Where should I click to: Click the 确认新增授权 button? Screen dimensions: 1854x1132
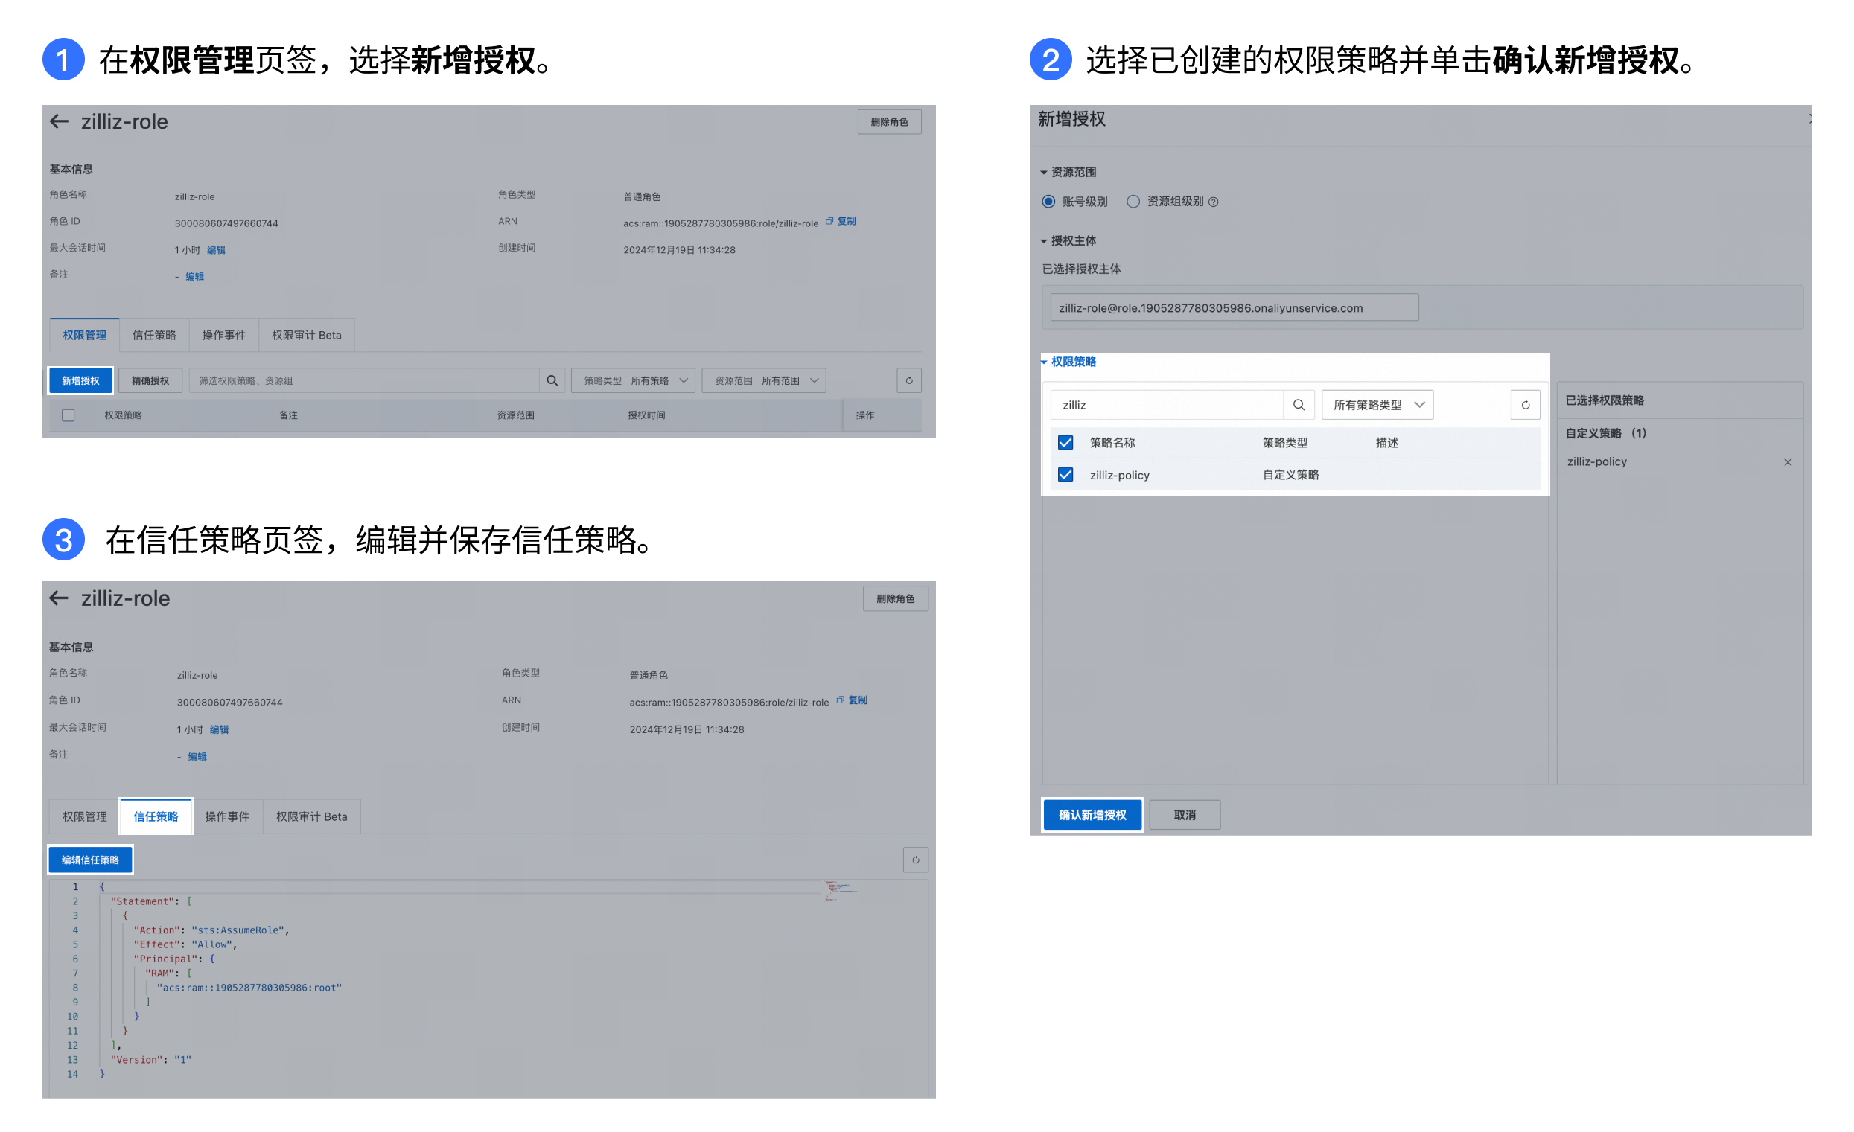click(x=1093, y=816)
